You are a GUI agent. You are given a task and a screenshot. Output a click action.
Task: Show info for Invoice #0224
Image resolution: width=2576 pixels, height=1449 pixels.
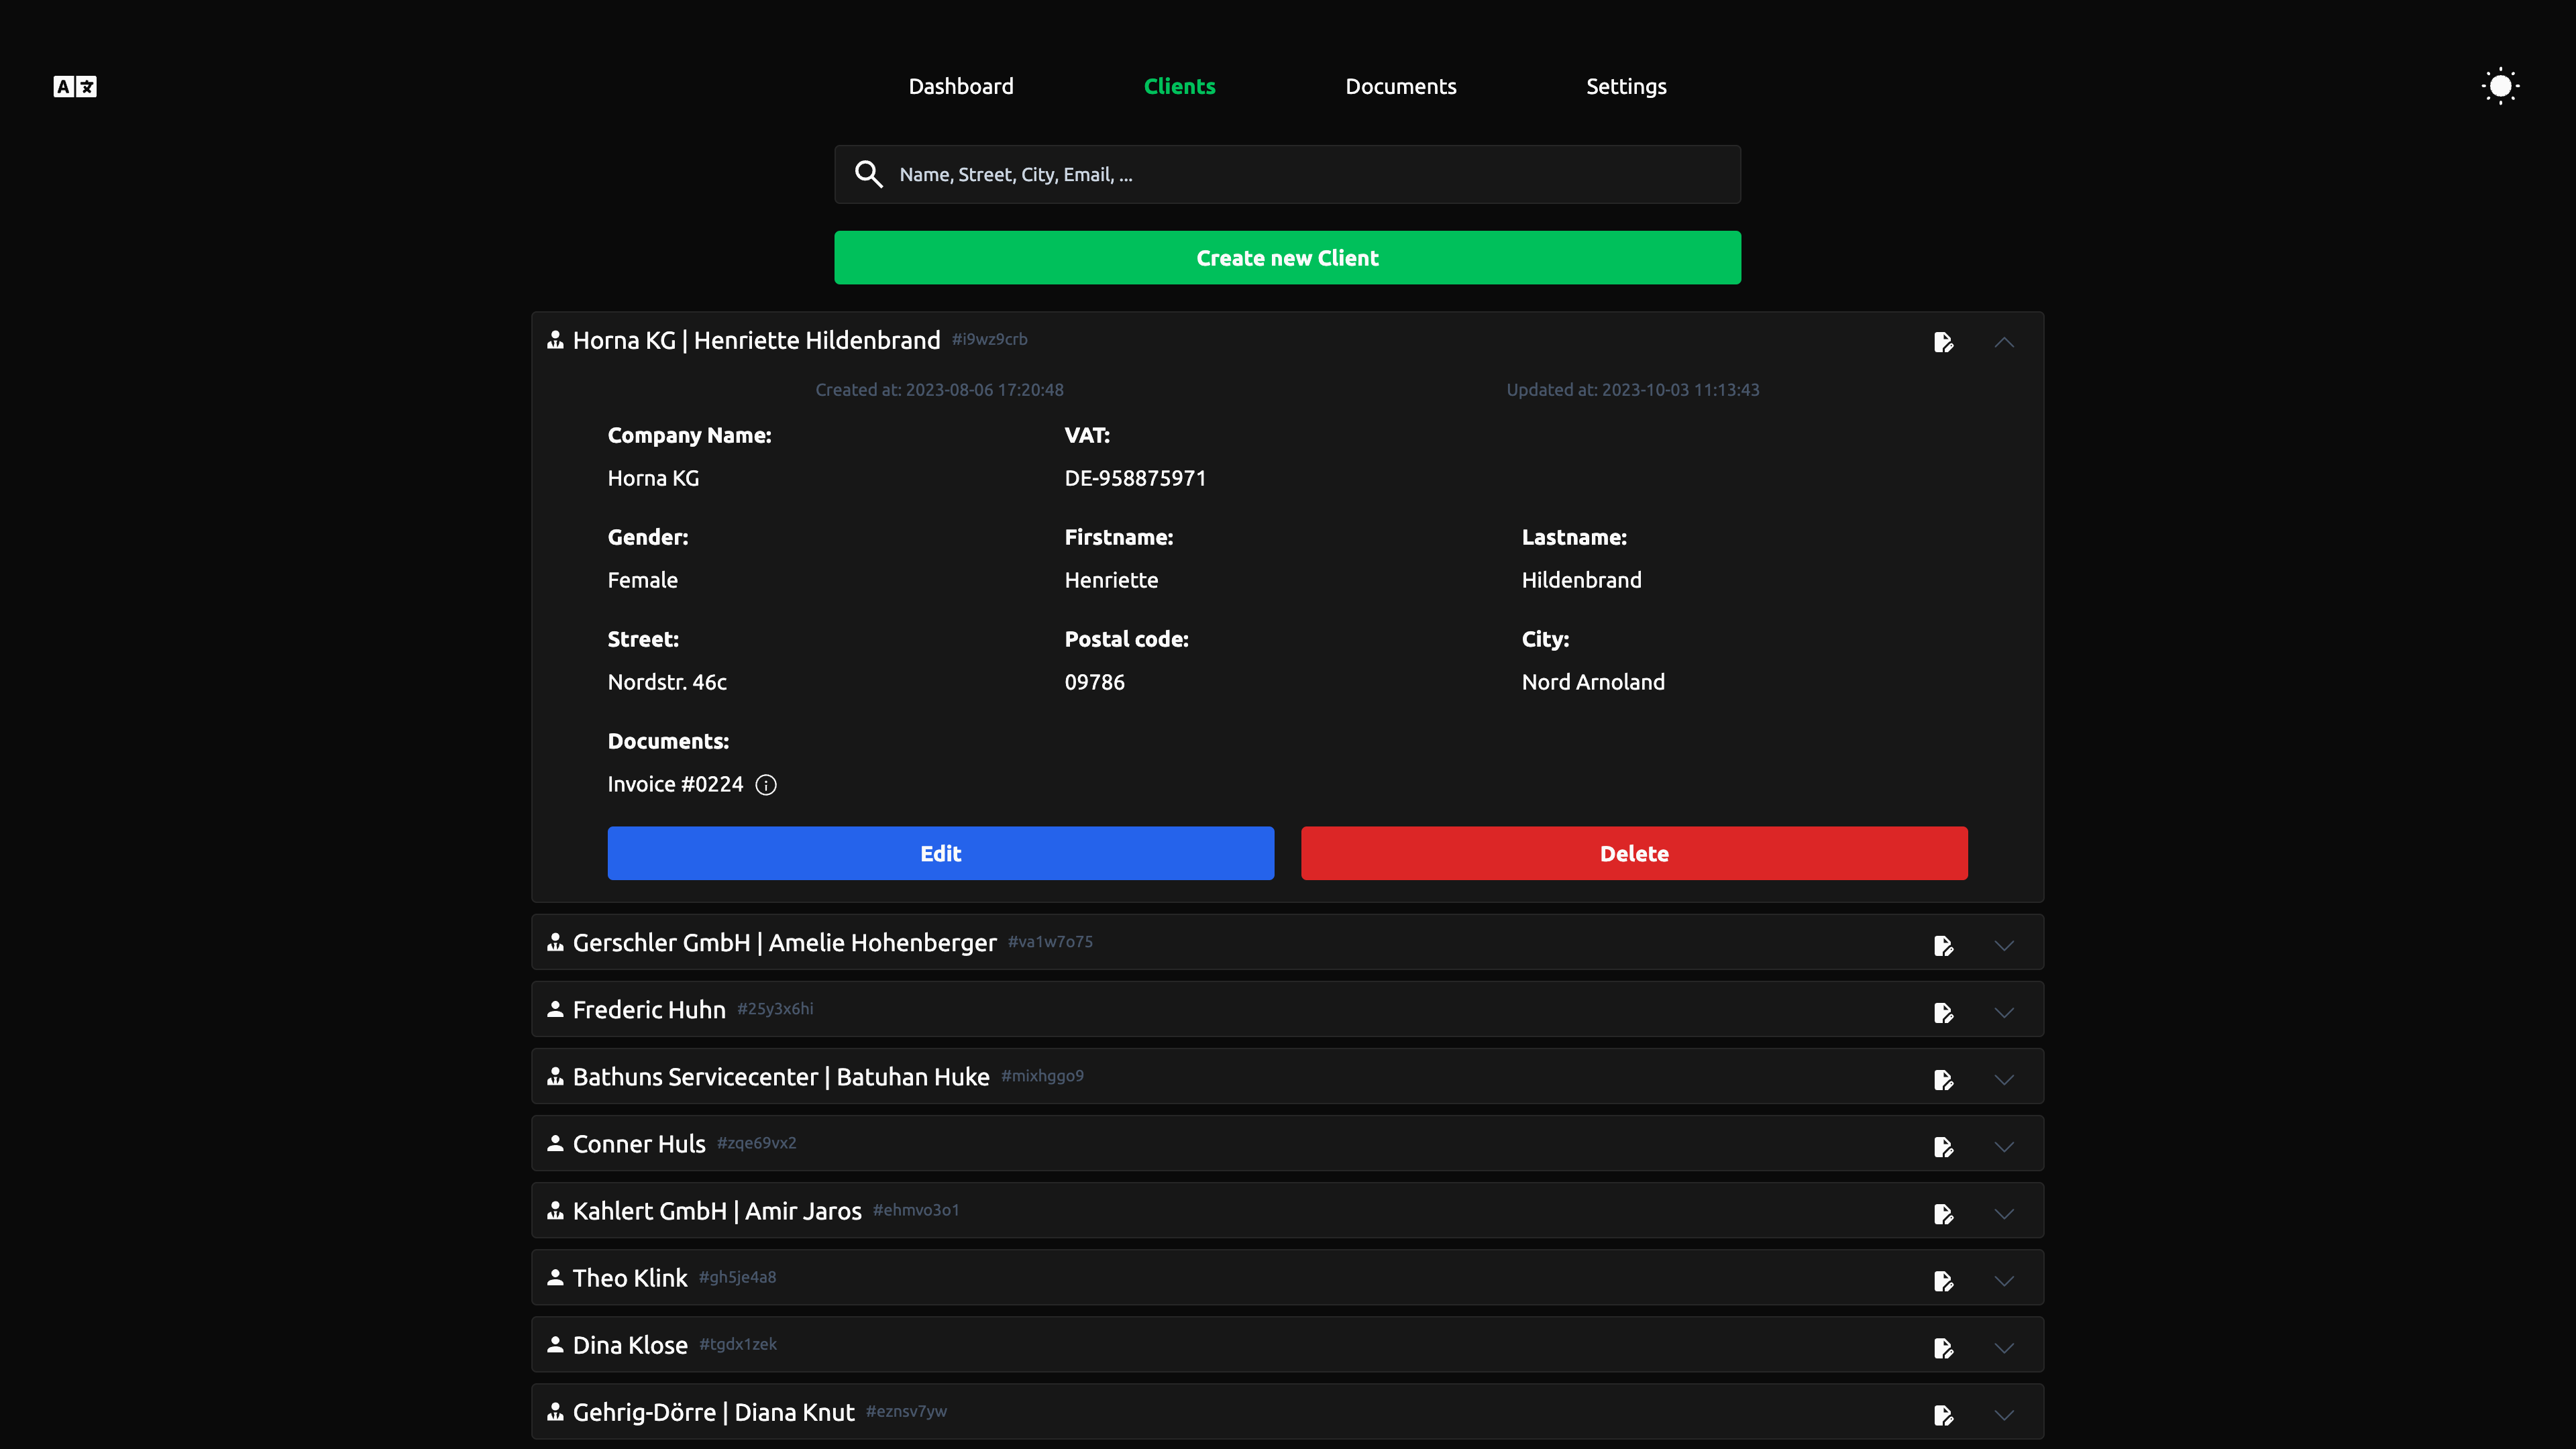pyautogui.click(x=766, y=785)
